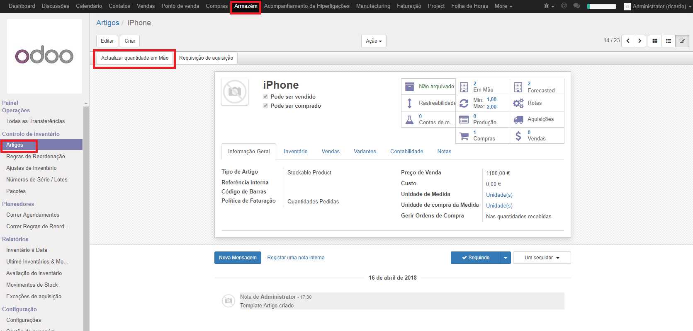Open the Ponto de venda menu
This screenshot has height=331, width=693.
click(x=180, y=6)
